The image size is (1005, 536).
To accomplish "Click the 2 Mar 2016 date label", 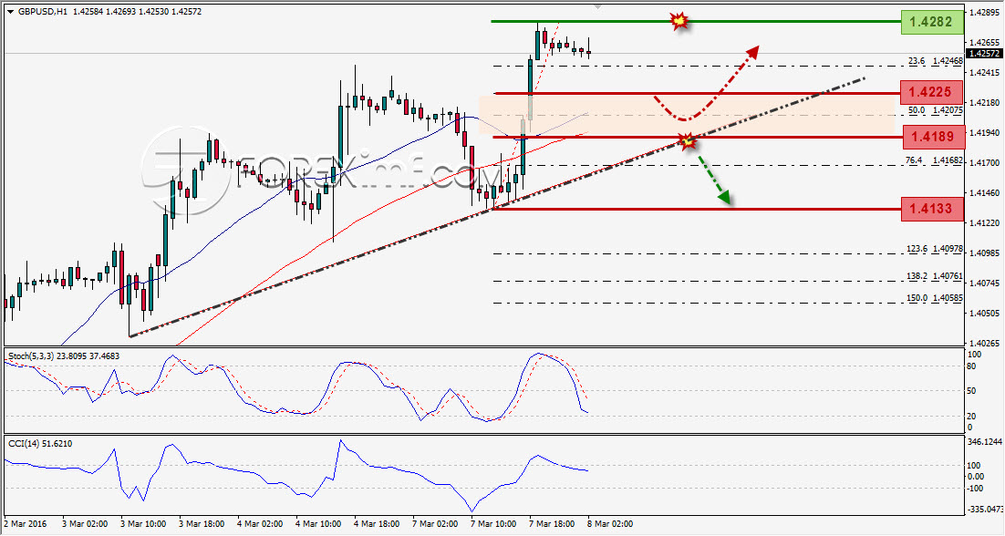I will pyautogui.click(x=26, y=524).
